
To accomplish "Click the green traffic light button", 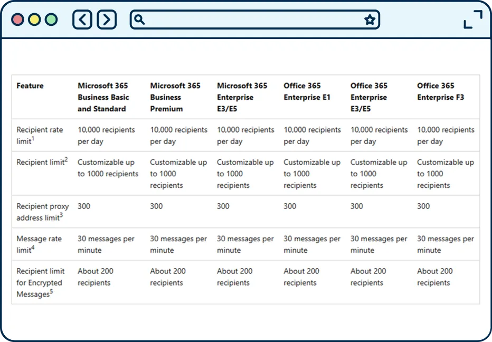I will (51, 19).
